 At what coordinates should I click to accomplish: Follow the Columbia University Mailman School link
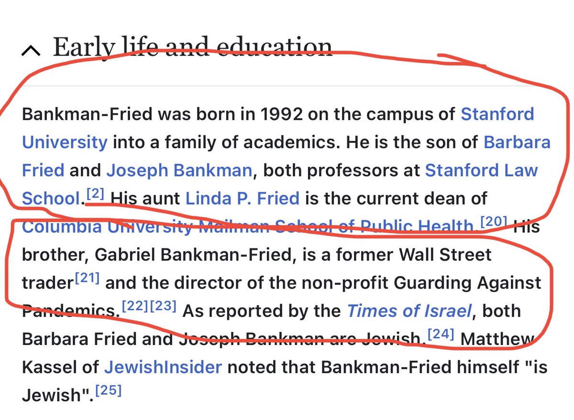(247, 226)
